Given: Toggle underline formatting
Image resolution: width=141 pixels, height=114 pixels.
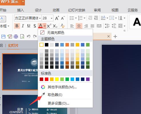Looking at the screenshot, I should point(29,26).
